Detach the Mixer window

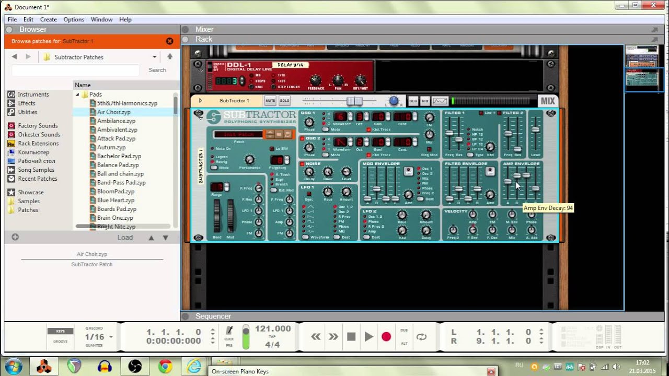tap(655, 30)
